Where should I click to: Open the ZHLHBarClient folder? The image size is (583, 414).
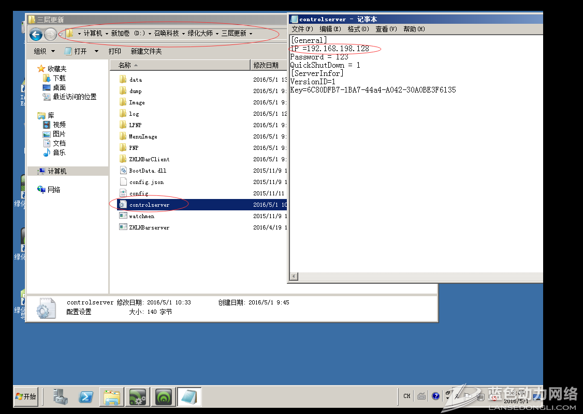149,159
